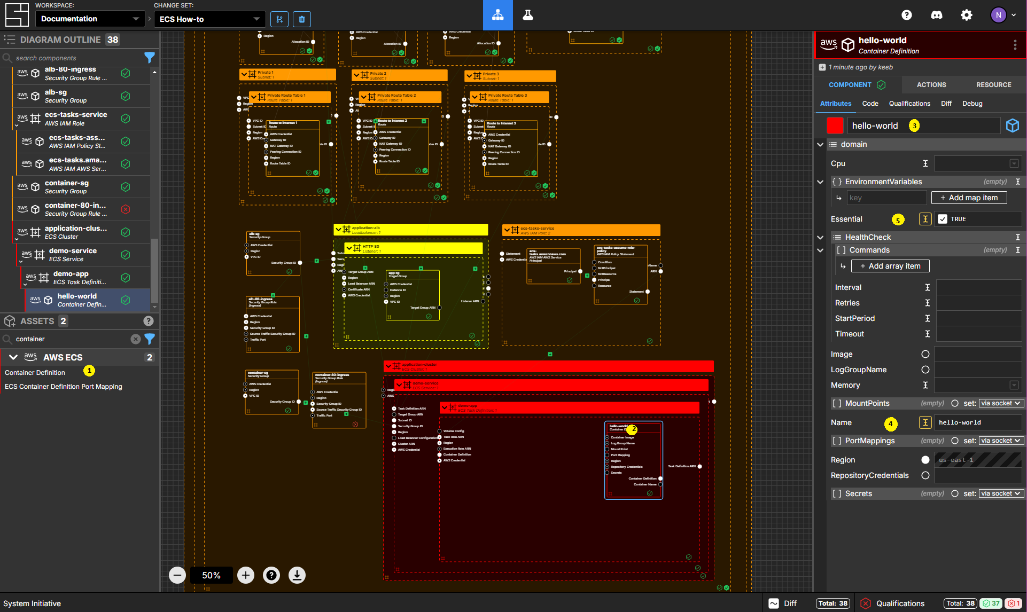Switch to the ACTIONS tab
Viewport: 1027px width, 612px height.
931,85
